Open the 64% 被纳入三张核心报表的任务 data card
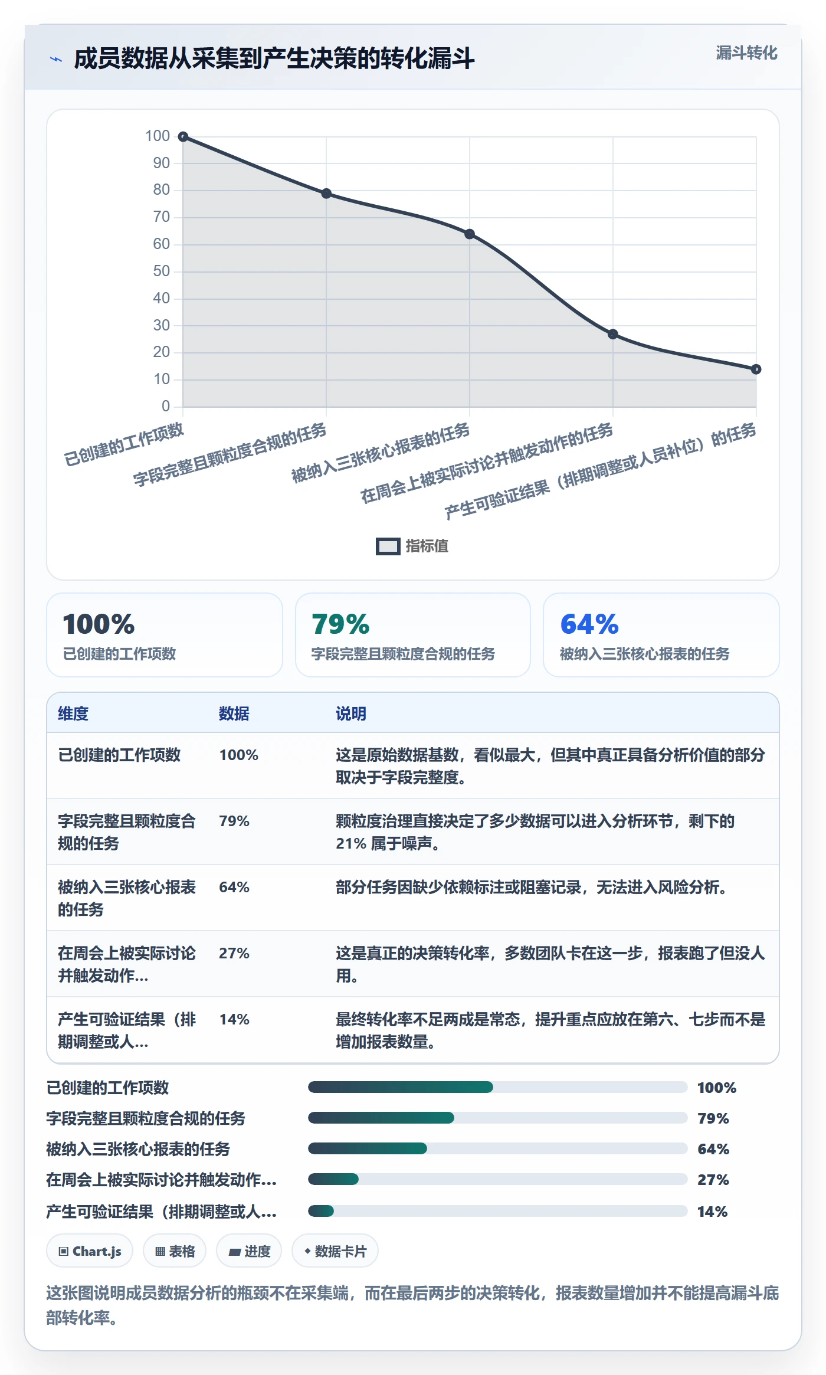Screen dimensions: 826x1375 click(661, 635)
